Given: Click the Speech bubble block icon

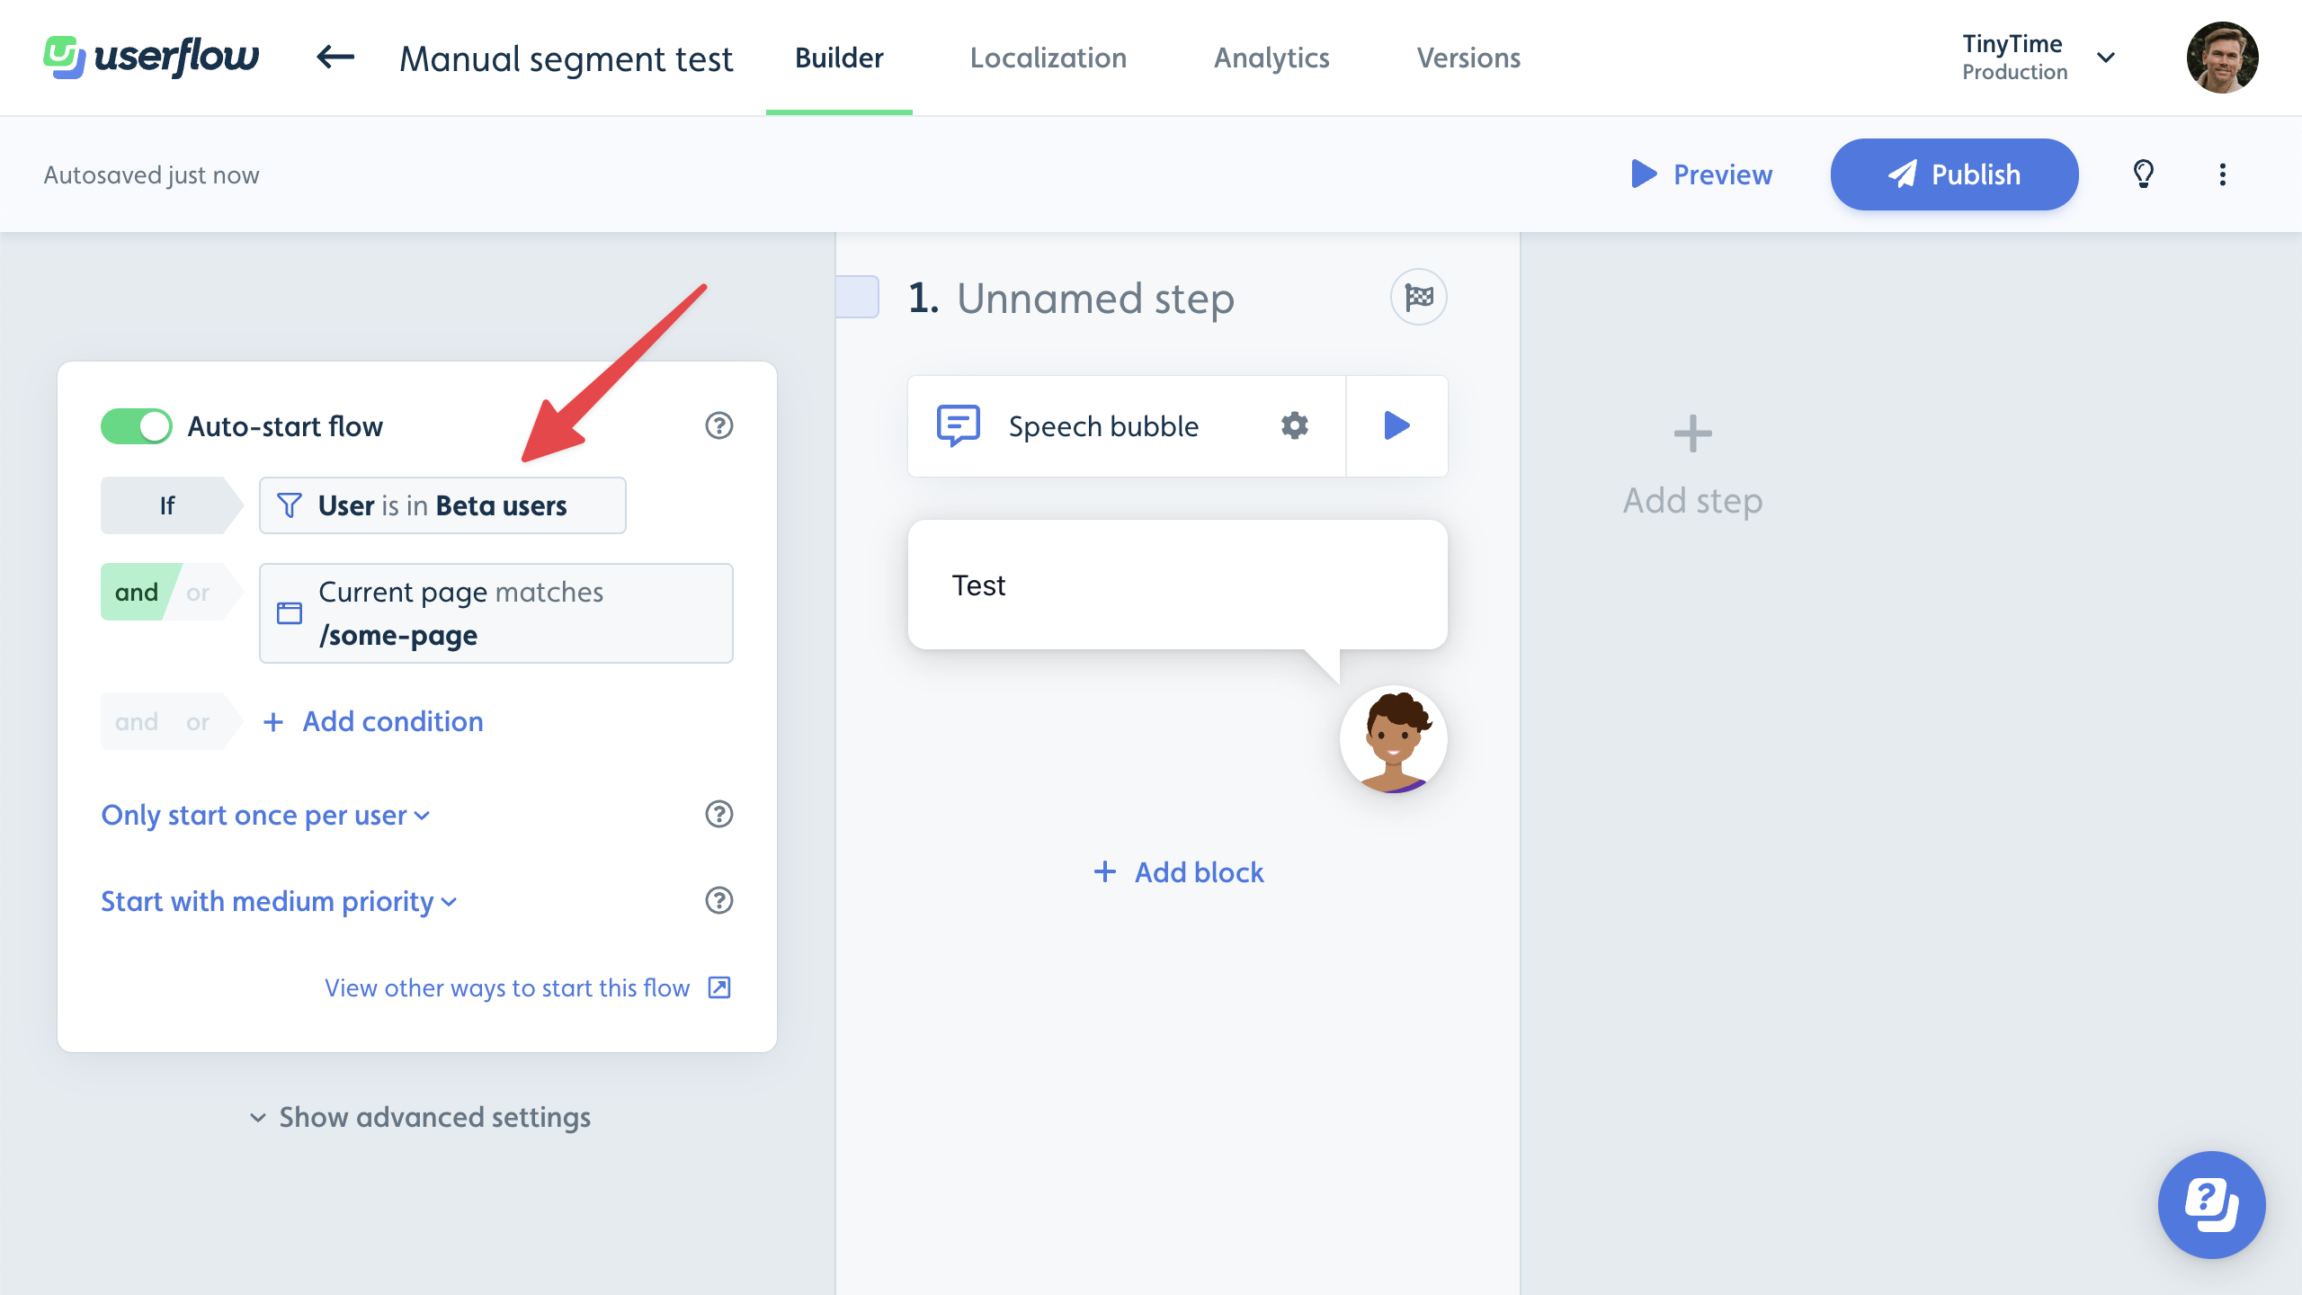Looking at the screenshot, I should click(959, 425).
